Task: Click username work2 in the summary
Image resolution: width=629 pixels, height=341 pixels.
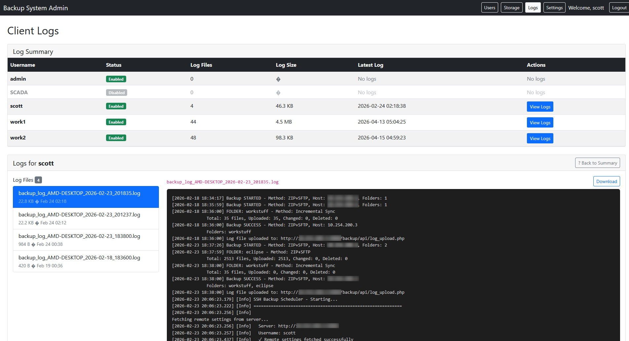Action: tap(18, 137)
